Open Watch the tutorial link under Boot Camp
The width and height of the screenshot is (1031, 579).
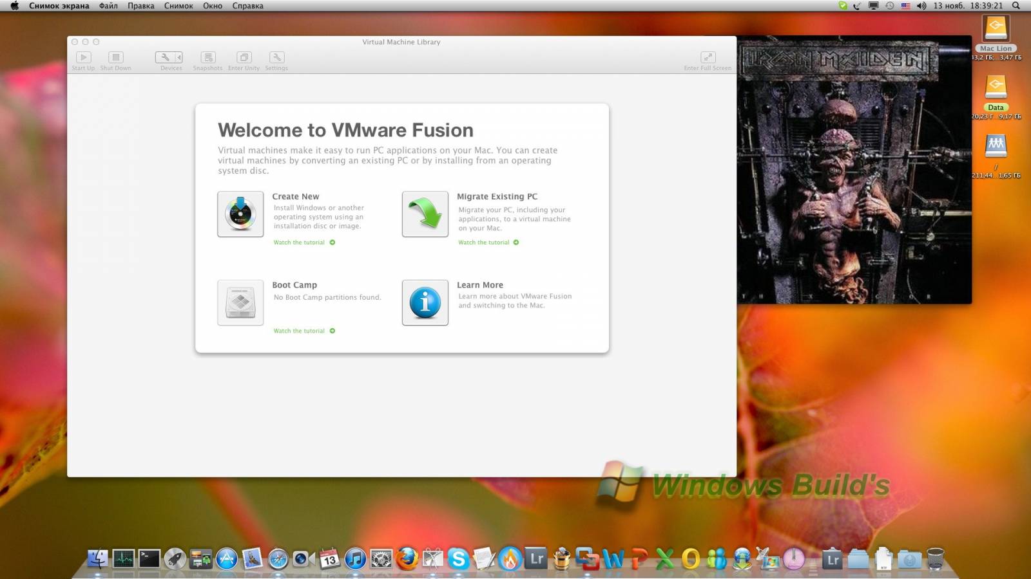tap(304, 331)
